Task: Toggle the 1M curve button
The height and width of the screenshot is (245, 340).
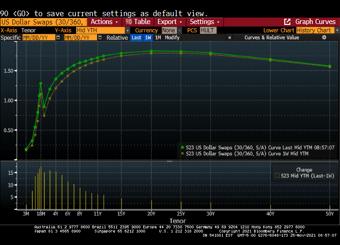Action: [x=158, y=37]
